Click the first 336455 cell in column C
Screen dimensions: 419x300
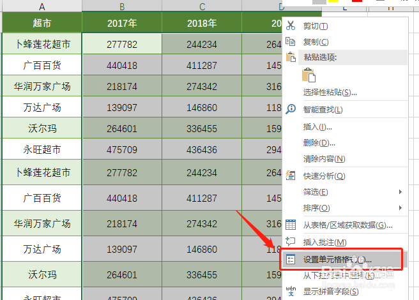[x=202, y=128]
